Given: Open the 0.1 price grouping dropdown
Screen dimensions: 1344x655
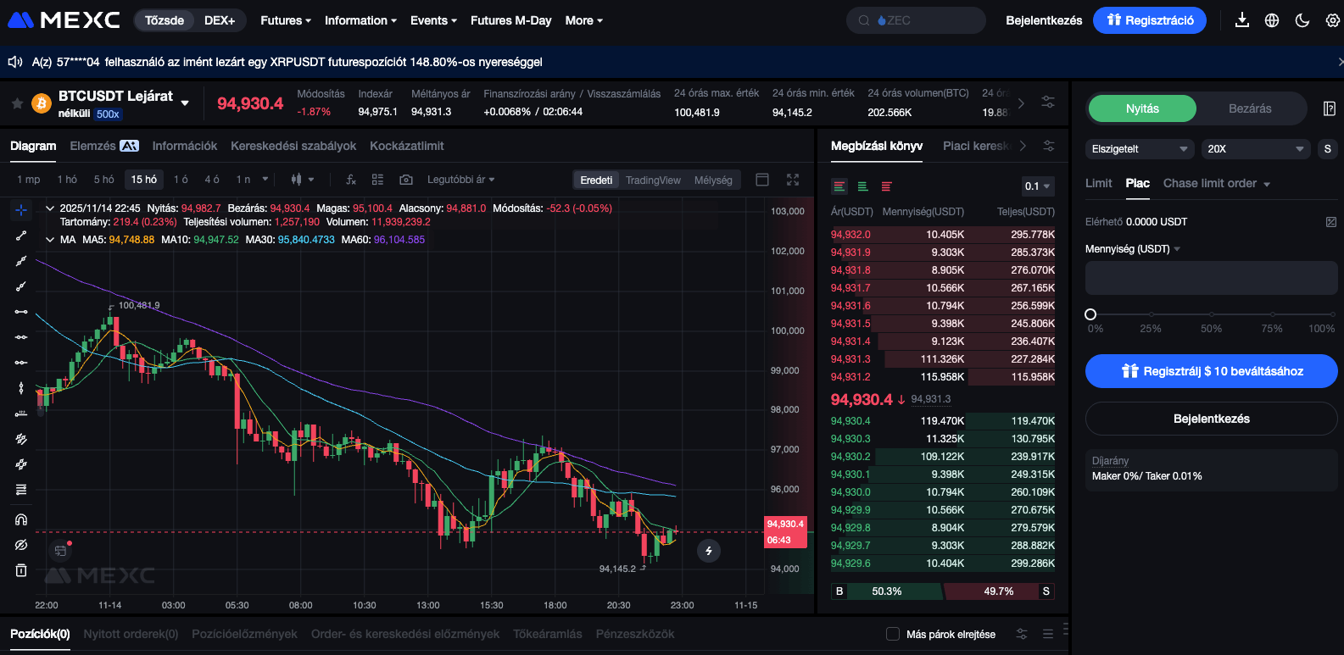Looking at the screenshot, I should point(1037,186).
